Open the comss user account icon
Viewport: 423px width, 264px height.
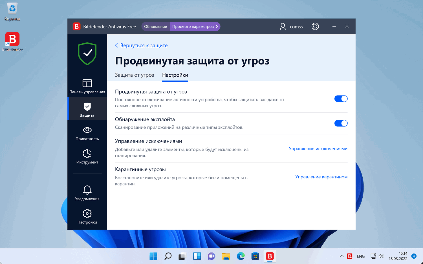[283, 26]
